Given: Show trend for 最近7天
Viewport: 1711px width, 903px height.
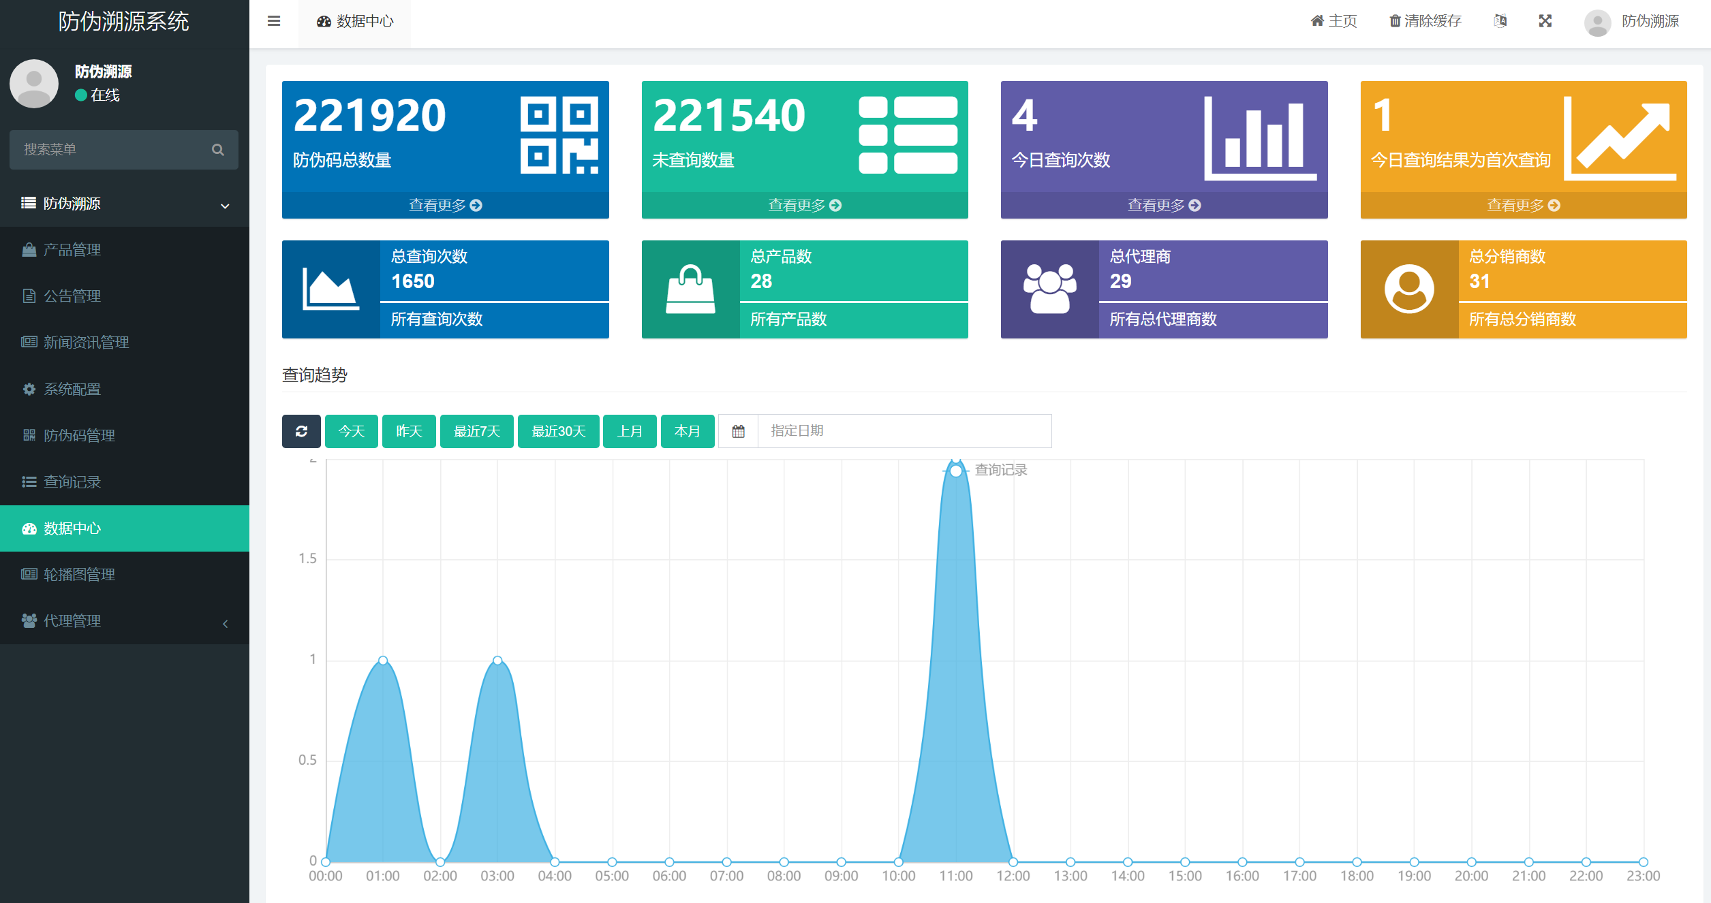Looking at the screenshot, I should [477, 431].
